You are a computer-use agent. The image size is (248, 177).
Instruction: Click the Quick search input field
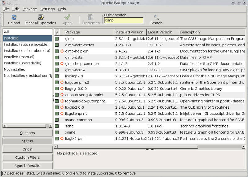click(124, 20)
